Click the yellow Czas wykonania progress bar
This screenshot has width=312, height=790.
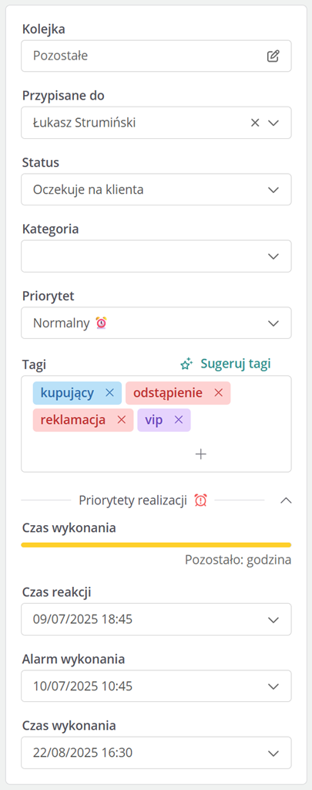click(x=156, y=544)
